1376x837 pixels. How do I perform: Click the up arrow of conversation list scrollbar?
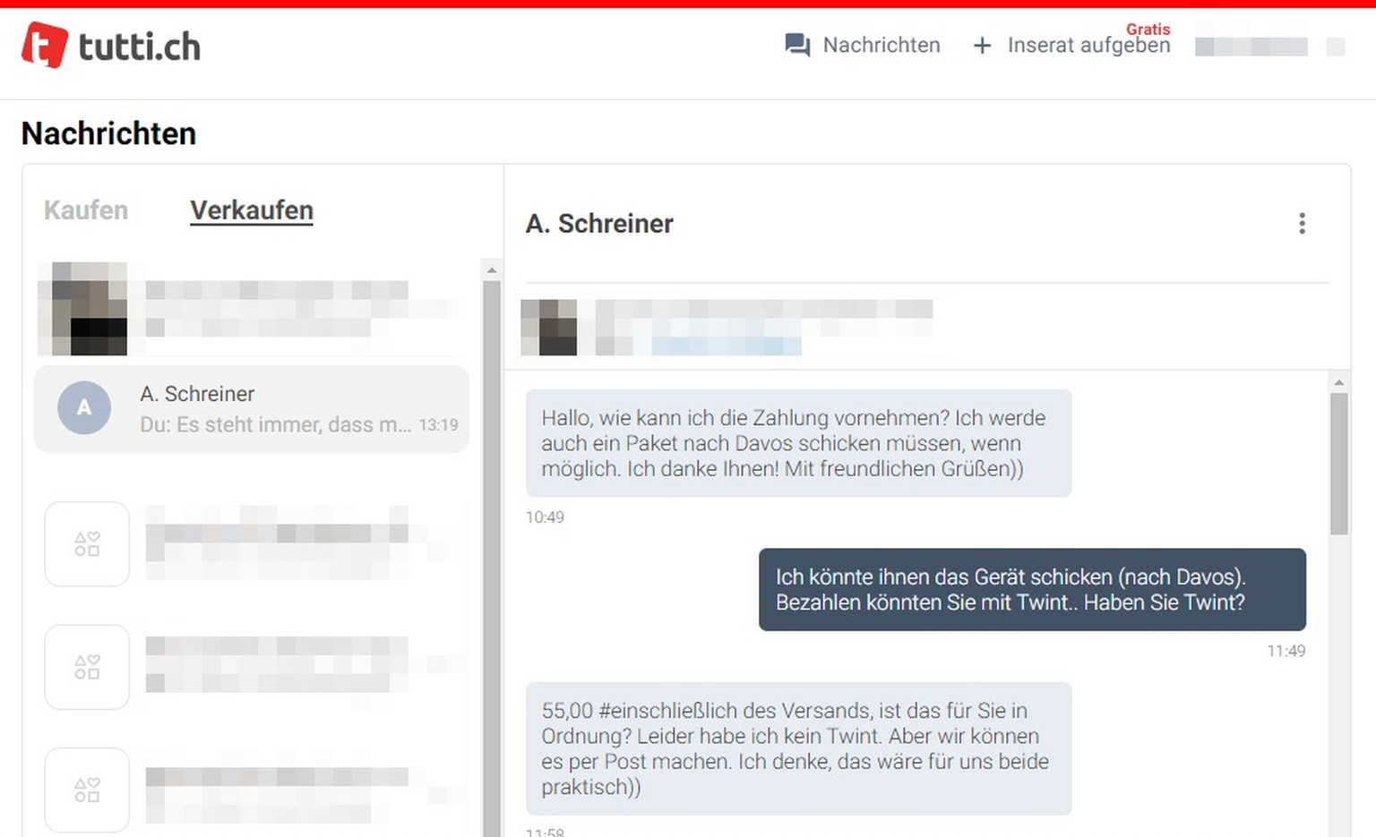point(491,269)
